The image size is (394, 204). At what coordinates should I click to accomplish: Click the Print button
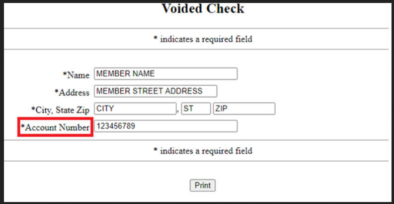pyautogui.click(x=203, y=186)
